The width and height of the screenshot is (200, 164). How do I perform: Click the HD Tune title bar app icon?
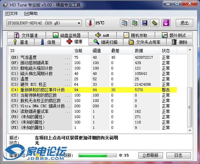pos(5,5)
